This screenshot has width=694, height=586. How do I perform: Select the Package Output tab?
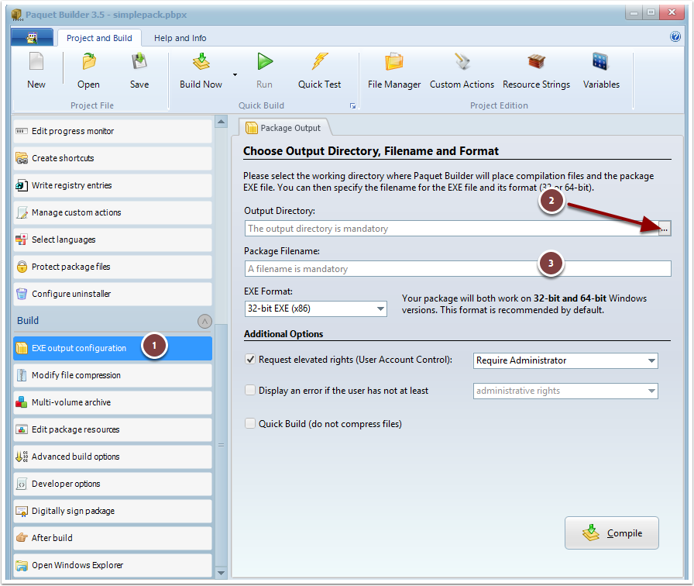[x=284, y=128]
